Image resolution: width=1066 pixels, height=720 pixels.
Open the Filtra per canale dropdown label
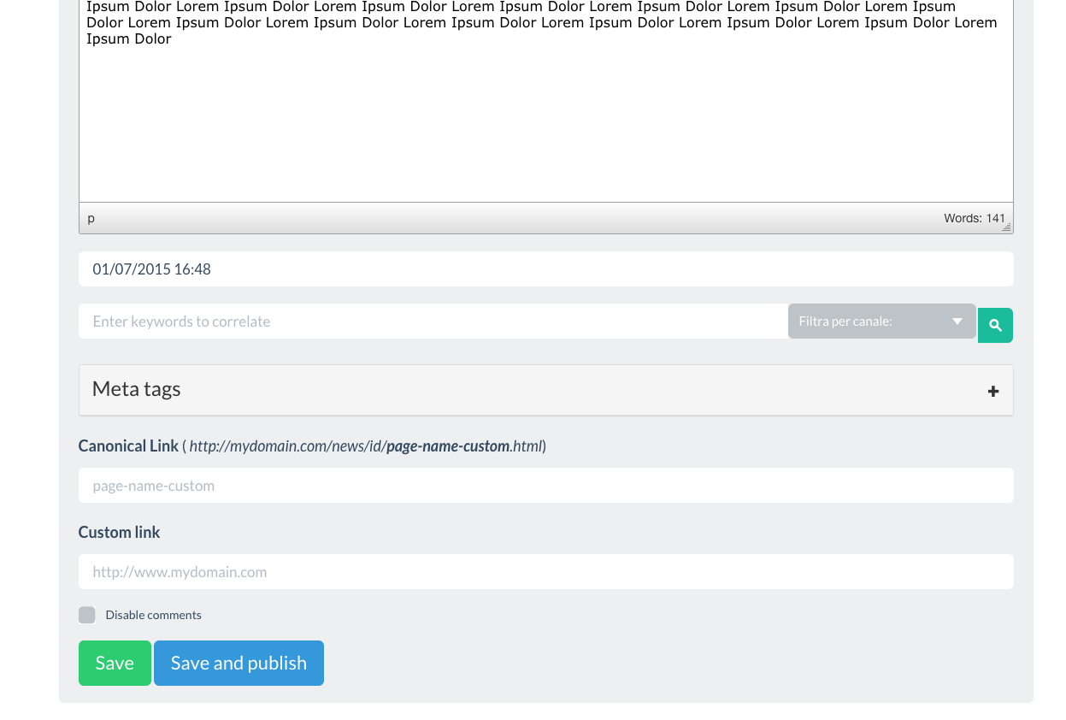pos(845,322)
